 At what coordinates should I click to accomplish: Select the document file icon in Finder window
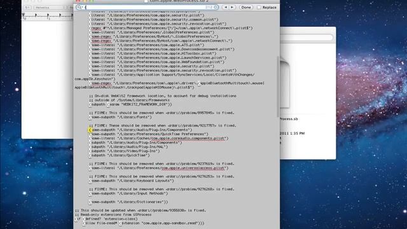tap(285, 83)
